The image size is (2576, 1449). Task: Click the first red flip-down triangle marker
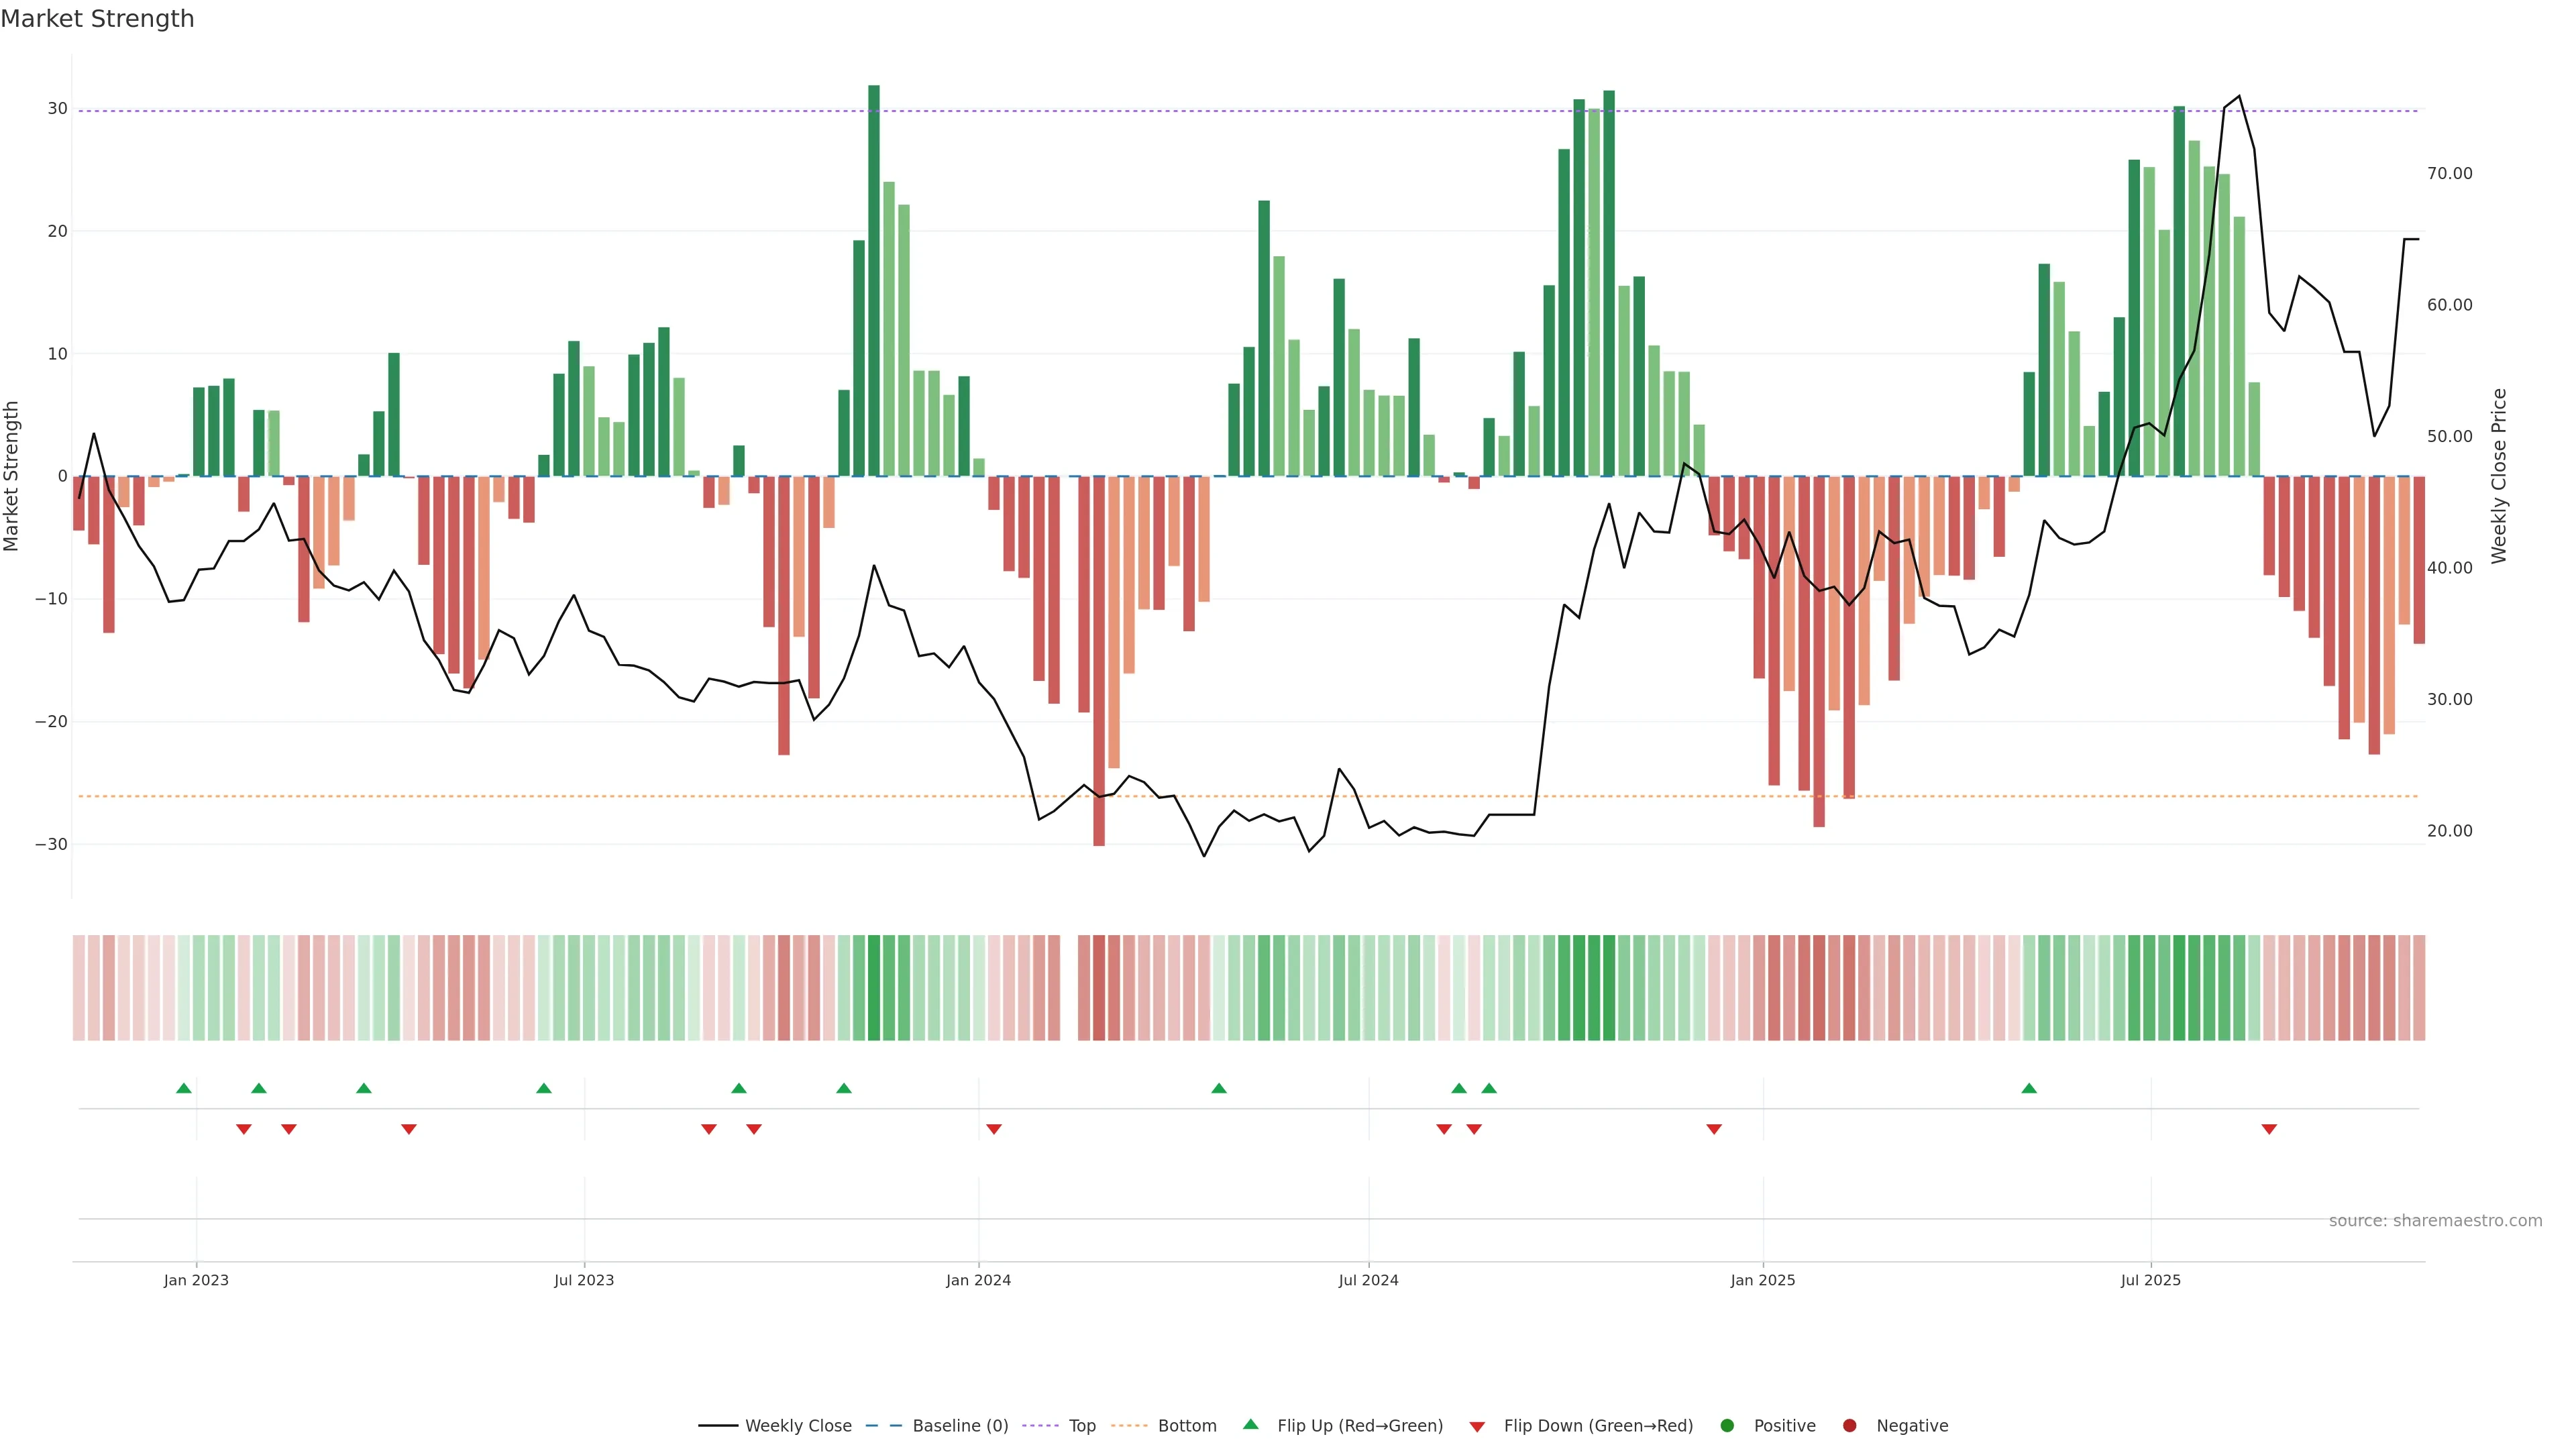point(243,1129)
